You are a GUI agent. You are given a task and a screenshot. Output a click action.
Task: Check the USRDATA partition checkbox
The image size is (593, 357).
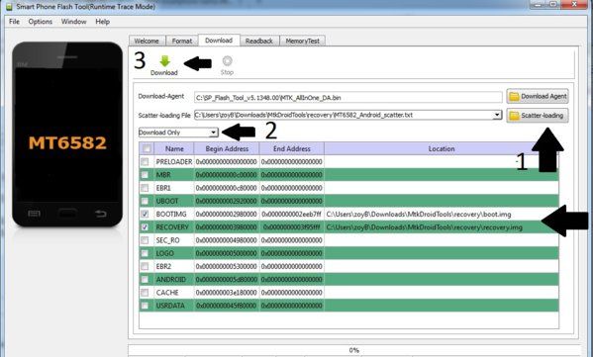(145, 306)
